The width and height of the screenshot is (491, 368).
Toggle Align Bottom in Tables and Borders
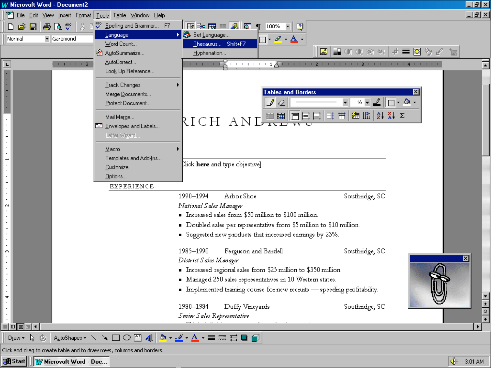pos(317,116)
